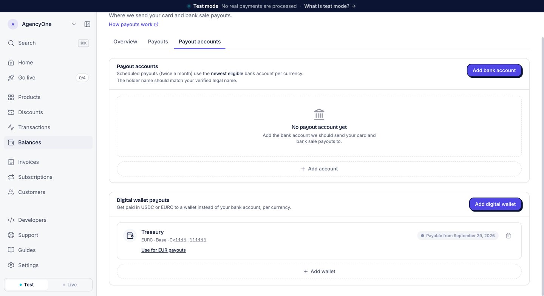Select the Payout accounts tab

click(x=199, y=41)
